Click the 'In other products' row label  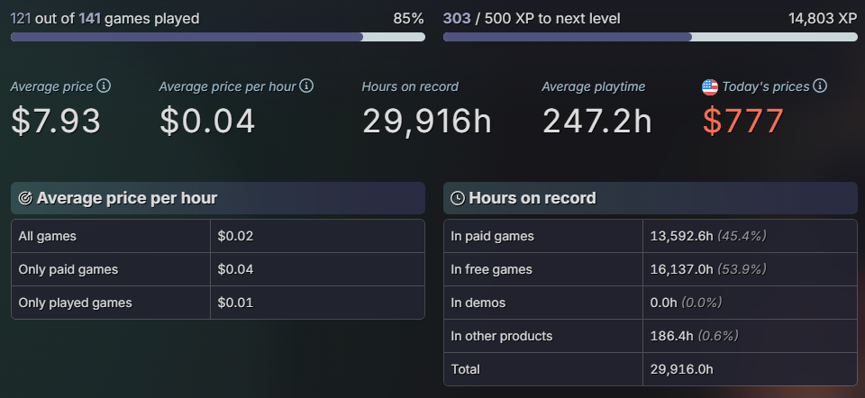502,336
